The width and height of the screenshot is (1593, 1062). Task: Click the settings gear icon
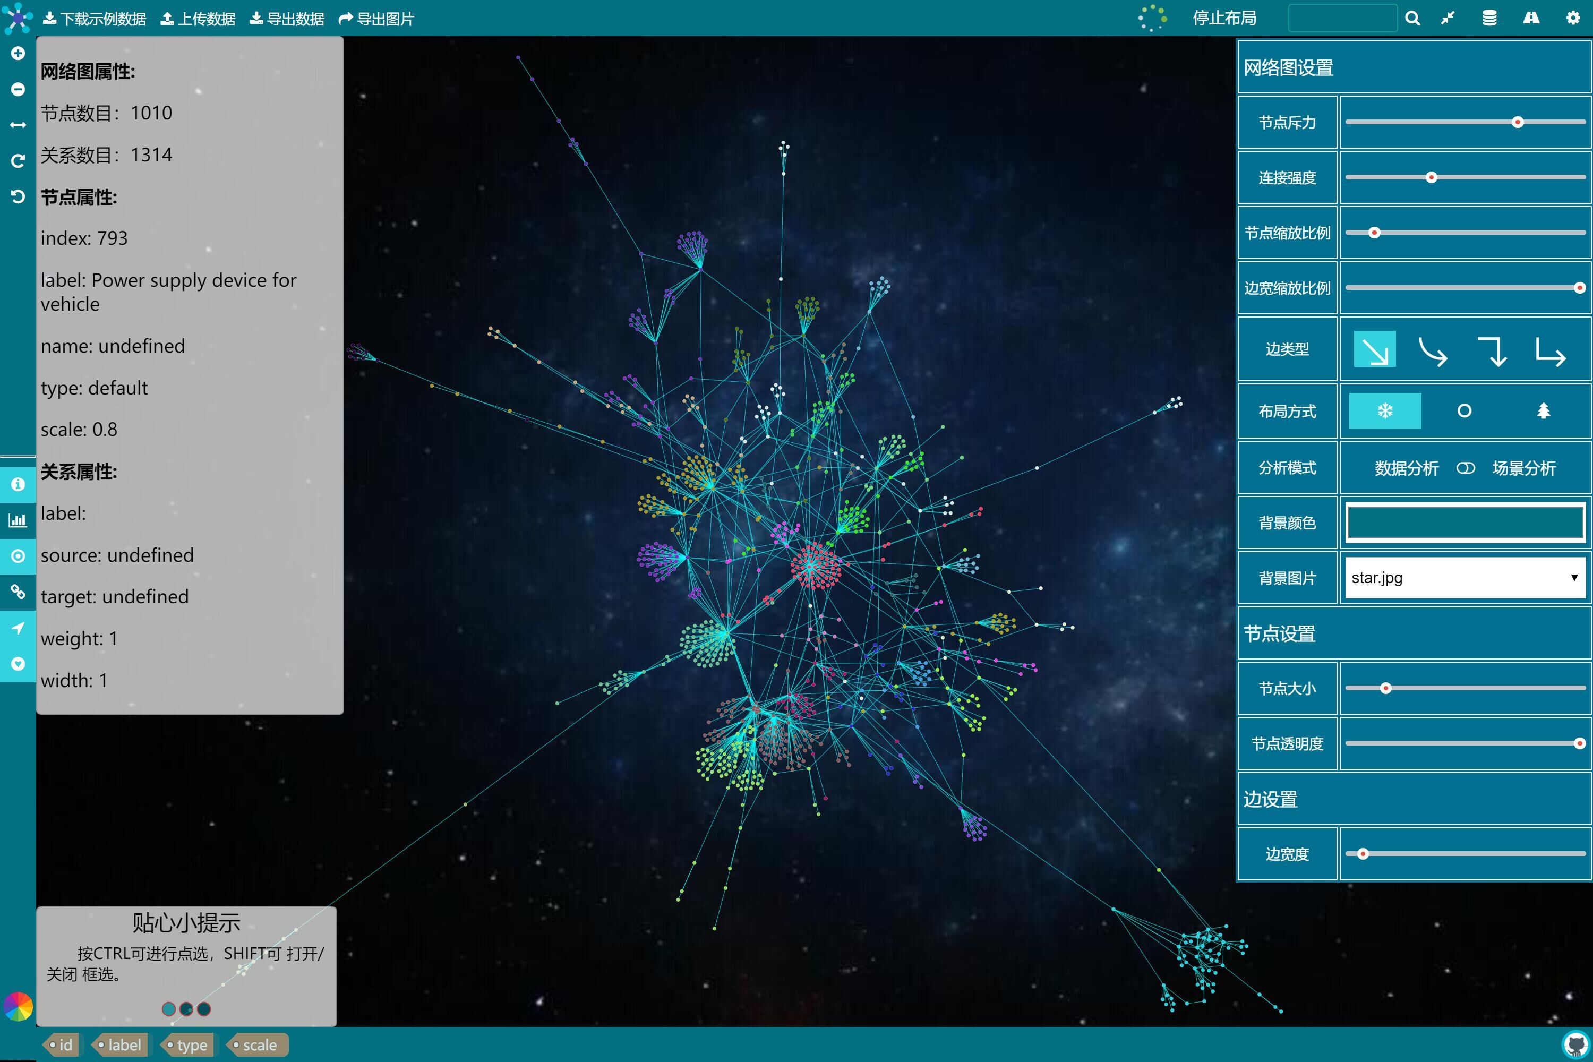click(1573, 18)
